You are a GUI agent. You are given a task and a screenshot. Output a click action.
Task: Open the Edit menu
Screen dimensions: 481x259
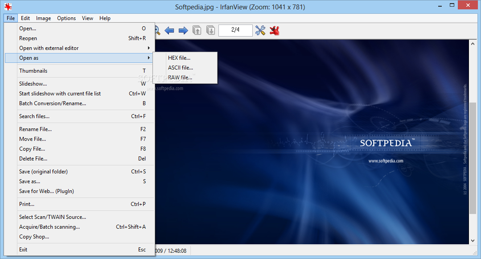pyautogui.click(x=25, y=18)
